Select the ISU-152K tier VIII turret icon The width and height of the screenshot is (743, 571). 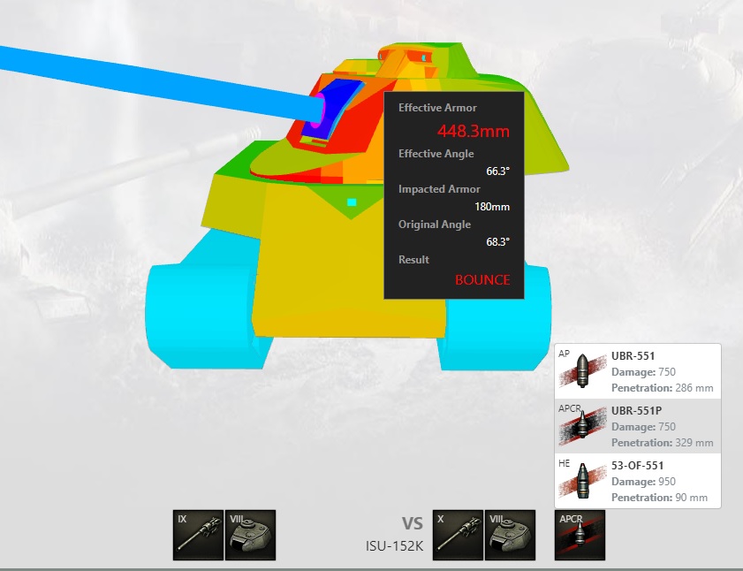510,535
